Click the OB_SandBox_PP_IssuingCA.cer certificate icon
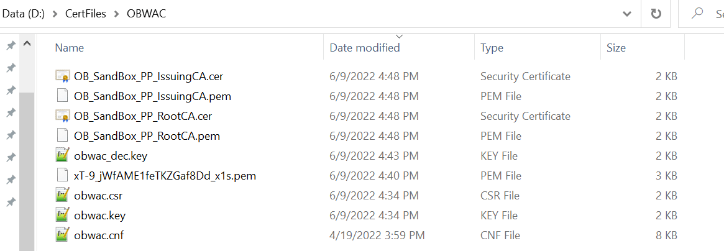 point(62,76)
